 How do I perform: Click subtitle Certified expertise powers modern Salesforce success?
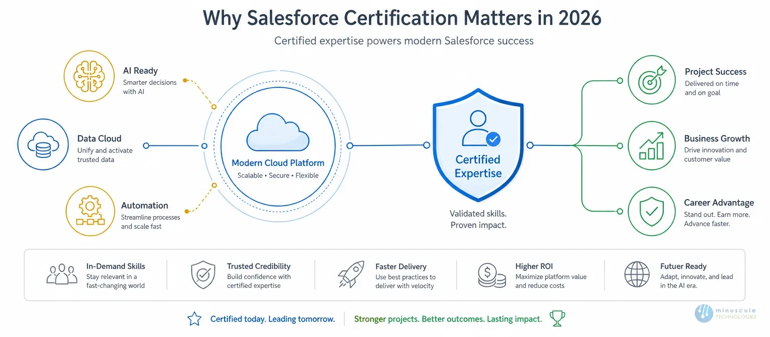(404, 41)
